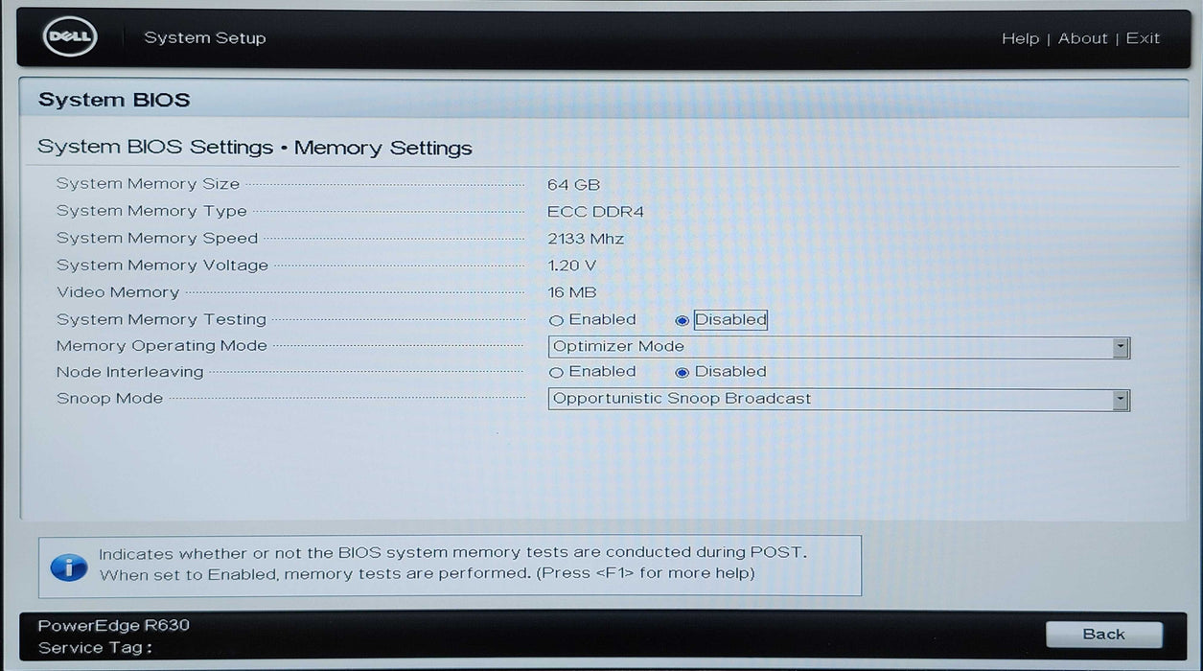
Task: Exit System Setup
Action: [x=1143, y=38]
